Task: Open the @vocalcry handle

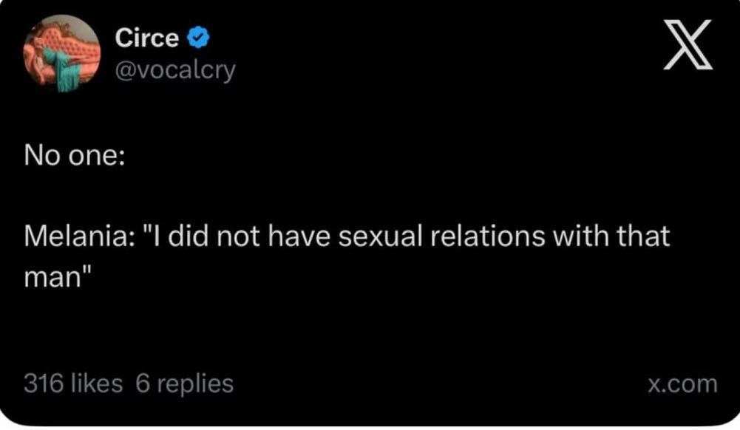Action: tap(174, 70)
